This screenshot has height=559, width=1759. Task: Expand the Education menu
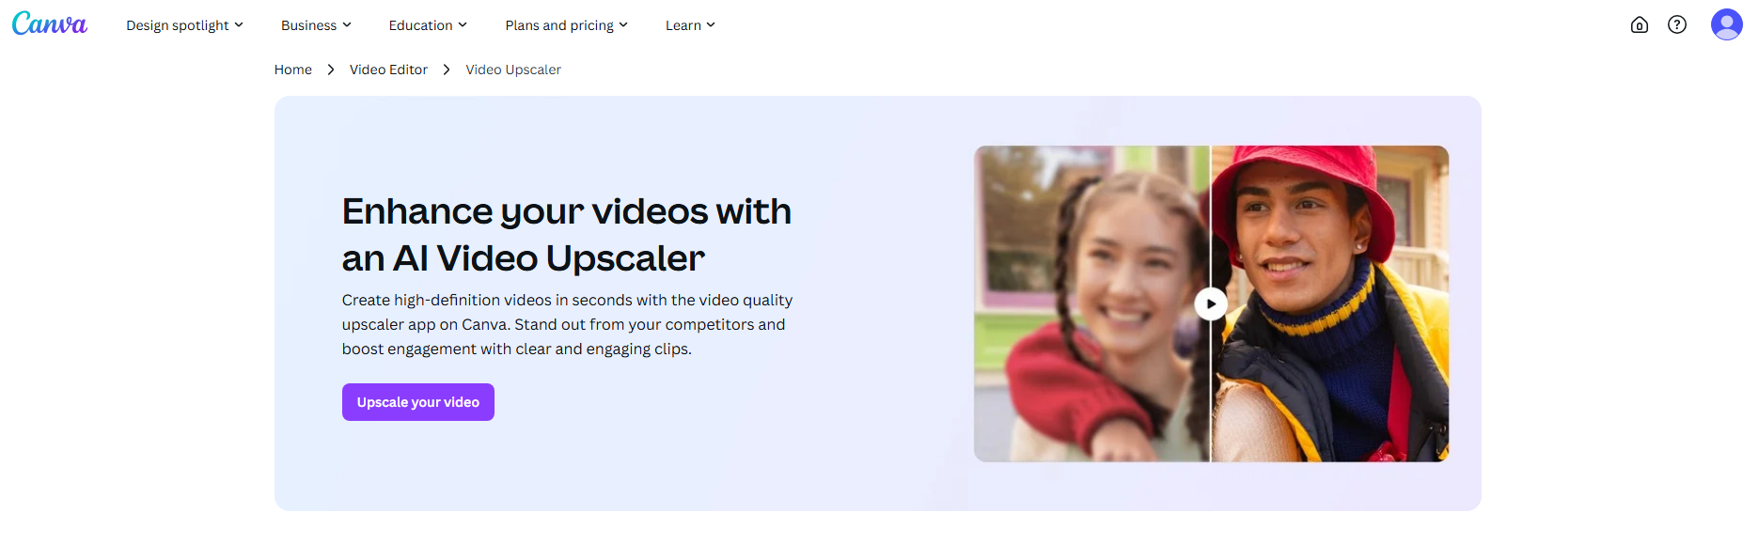428,25
